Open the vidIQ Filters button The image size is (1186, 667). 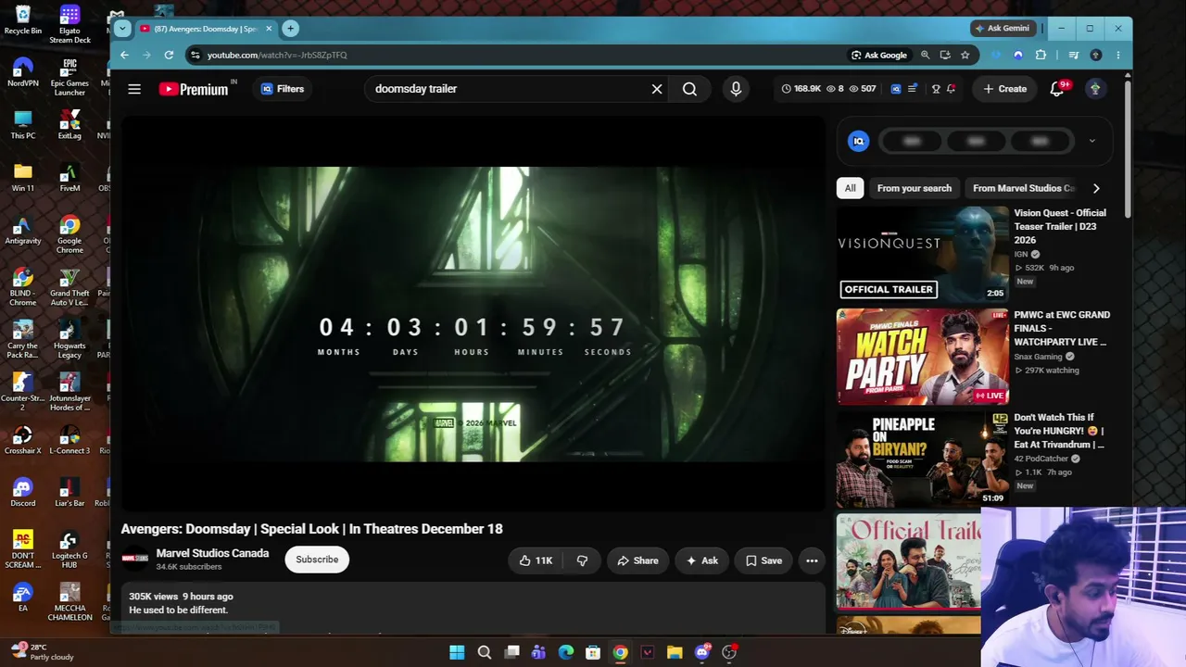tap(283, 89)
